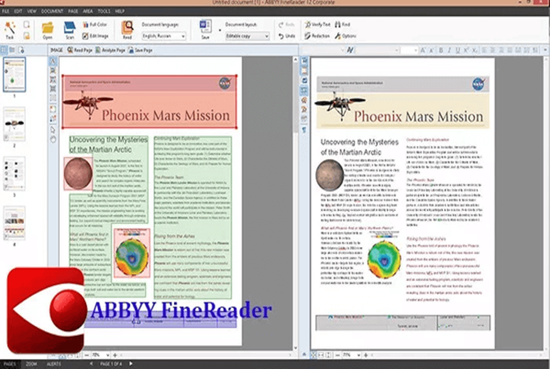This screenshot has height=369, width=550.
Task: Click the Open folder icon
Action: point(47,29)
